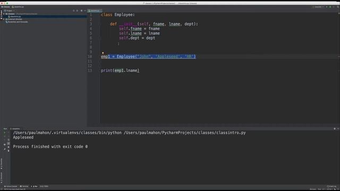340x191 pixels.
Task: Click the trash Clear All icon in Run panel
Action: click(x=8, y=151)
